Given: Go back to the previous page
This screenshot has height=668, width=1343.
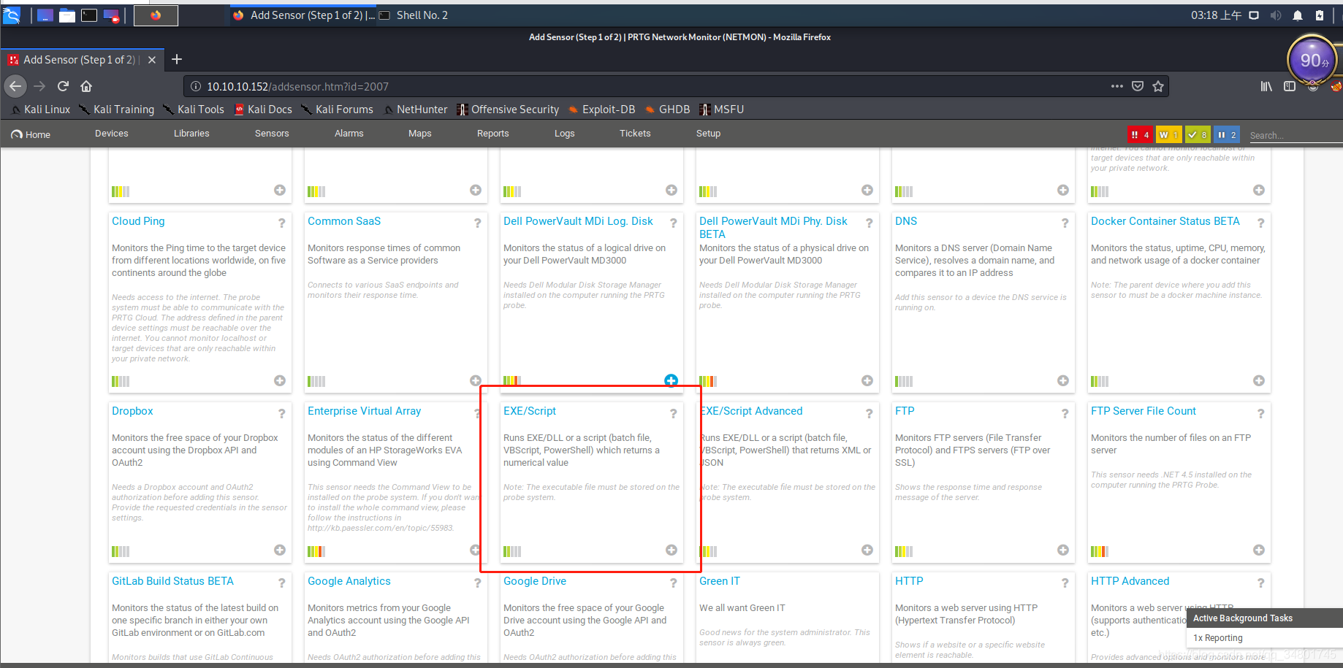Looking at the screenshot, I should pos(15,86).
